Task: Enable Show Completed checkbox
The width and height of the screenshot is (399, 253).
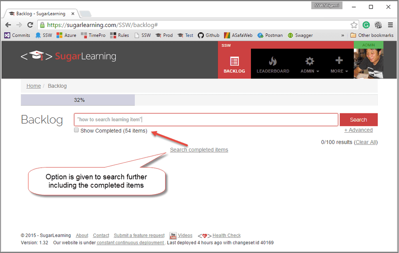Action: point(77,131)
